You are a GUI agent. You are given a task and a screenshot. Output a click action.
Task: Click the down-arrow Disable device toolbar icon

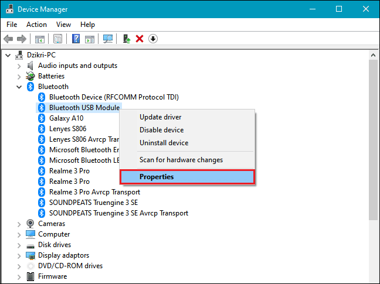pos(153,39)
